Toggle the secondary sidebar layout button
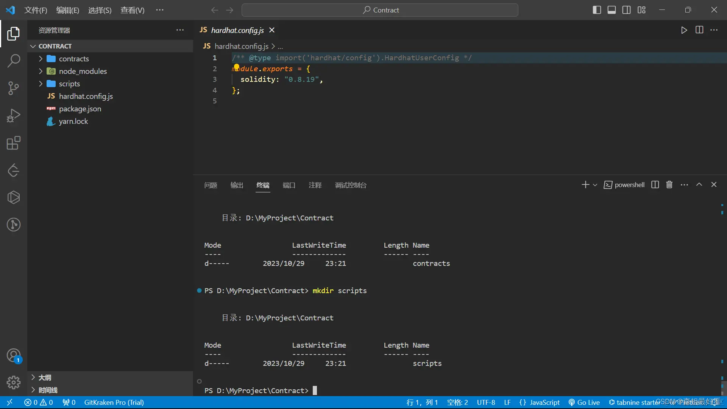This screenshot has height=409, width=727. click(x=626, y=10)
